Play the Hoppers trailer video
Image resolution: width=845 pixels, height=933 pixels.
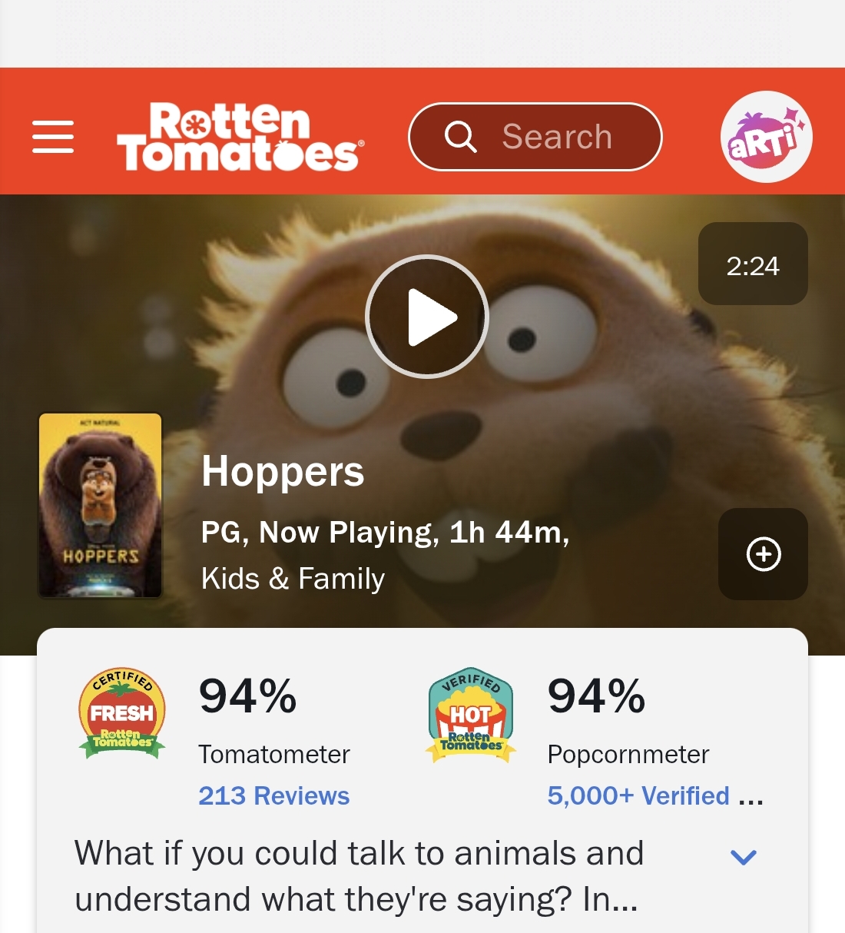[x=426, y=316]
